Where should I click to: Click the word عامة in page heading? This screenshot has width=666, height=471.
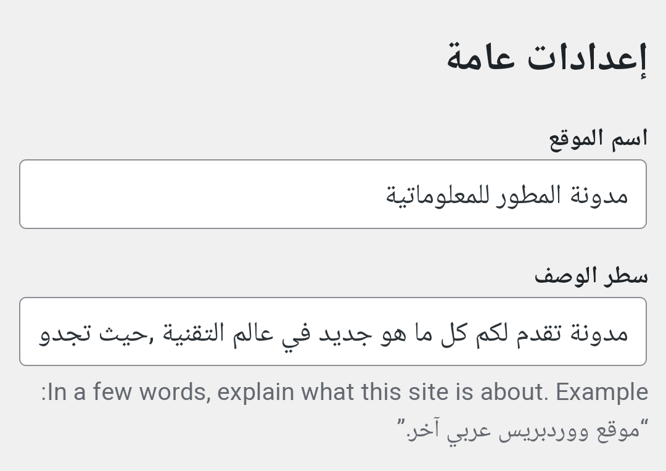[480, 59]
